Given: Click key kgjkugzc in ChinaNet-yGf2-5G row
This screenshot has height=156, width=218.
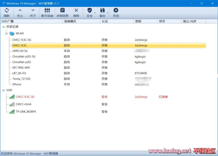Looking at the screenshot, I should tap(140, 57).
